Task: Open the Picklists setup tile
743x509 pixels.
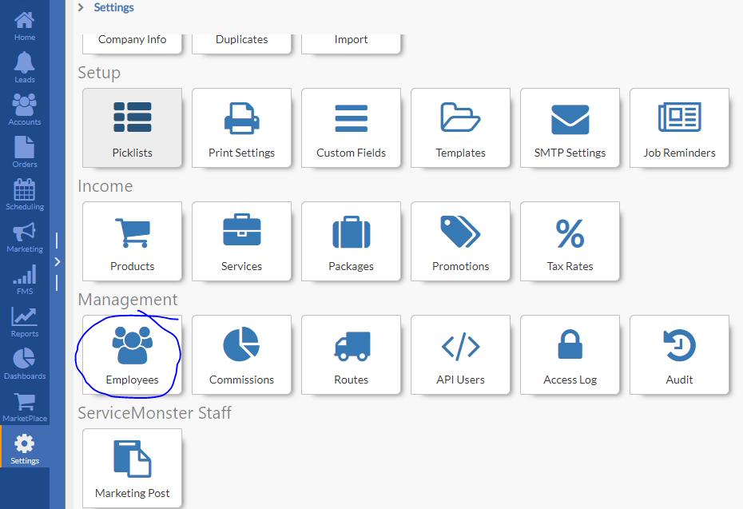Action: [132, 127]
